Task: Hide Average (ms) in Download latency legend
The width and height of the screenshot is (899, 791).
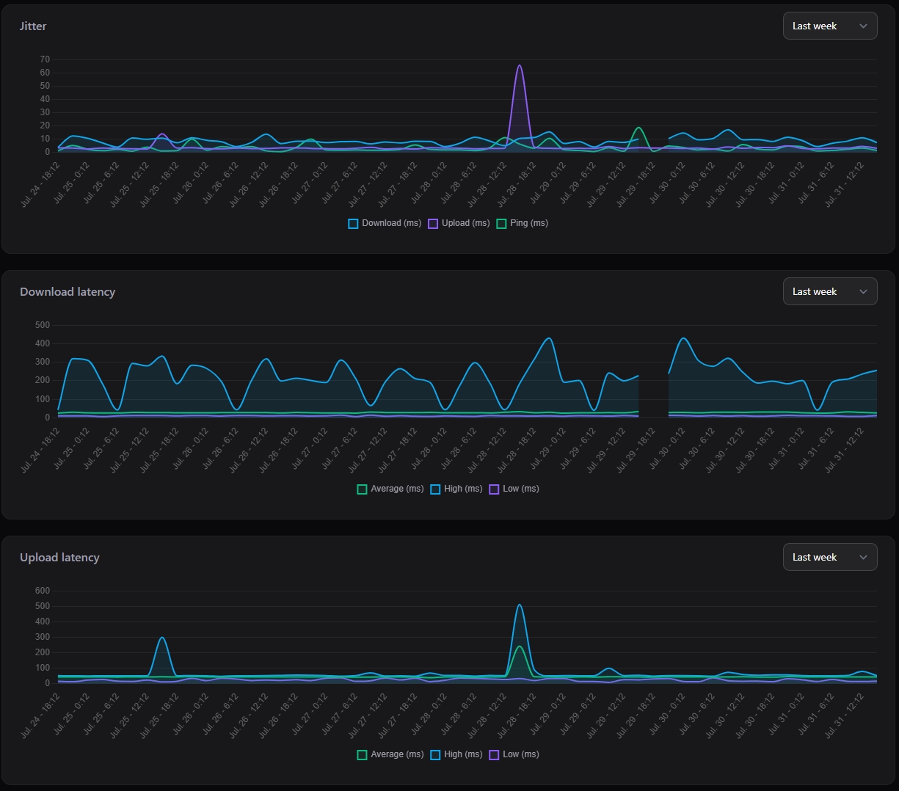Action: [390, 489]
